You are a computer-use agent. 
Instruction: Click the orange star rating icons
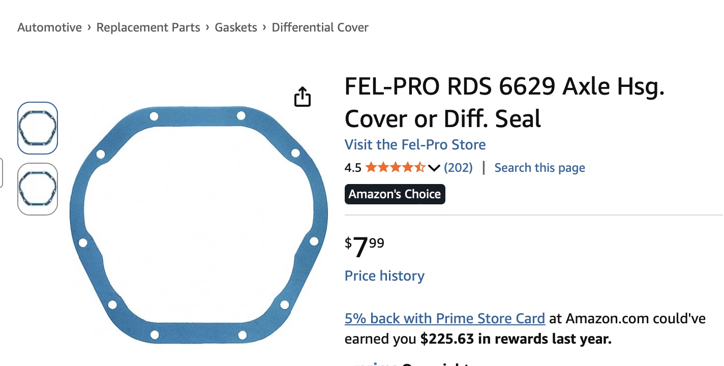click(395, 168)
